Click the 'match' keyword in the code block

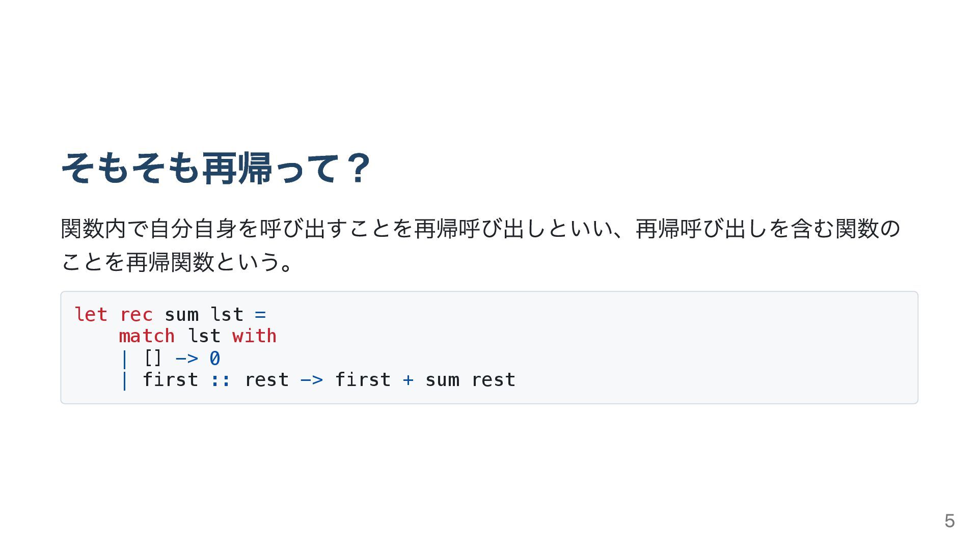coord(147,336)
